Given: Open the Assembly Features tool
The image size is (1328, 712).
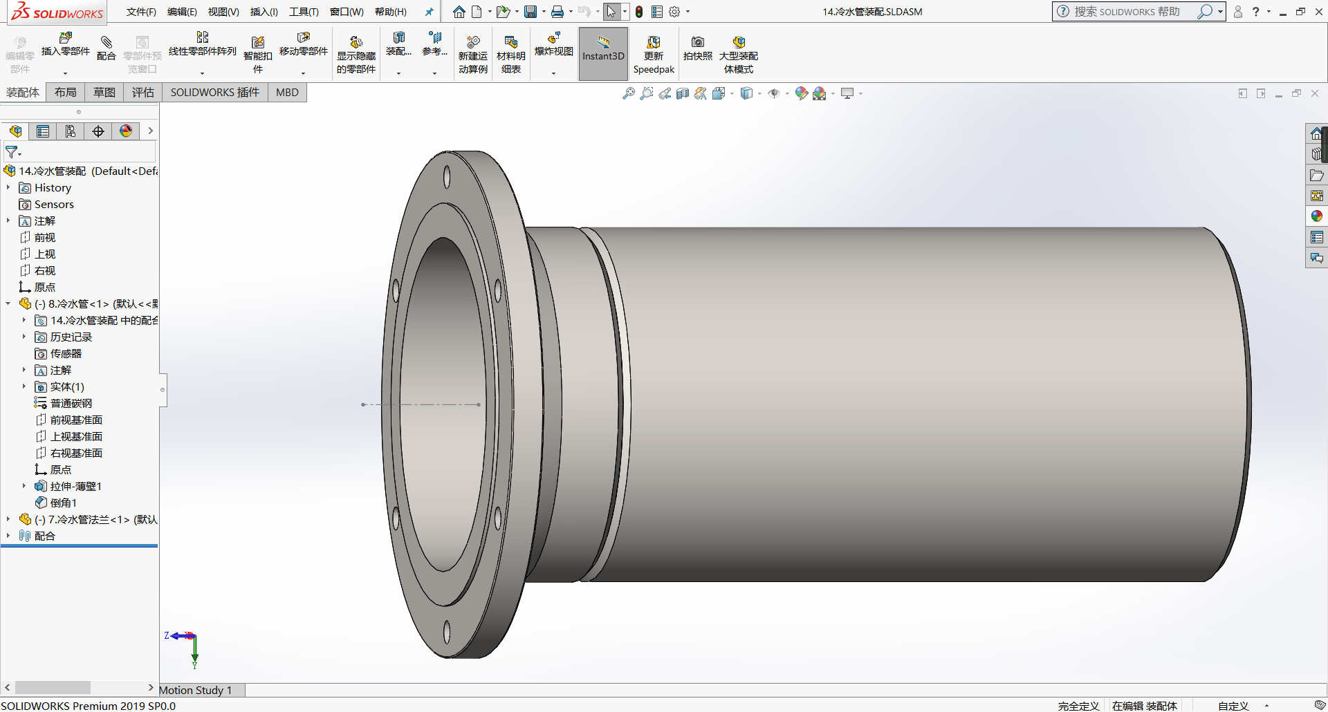Looking at the screenshot, I should (x=398, y=46).
